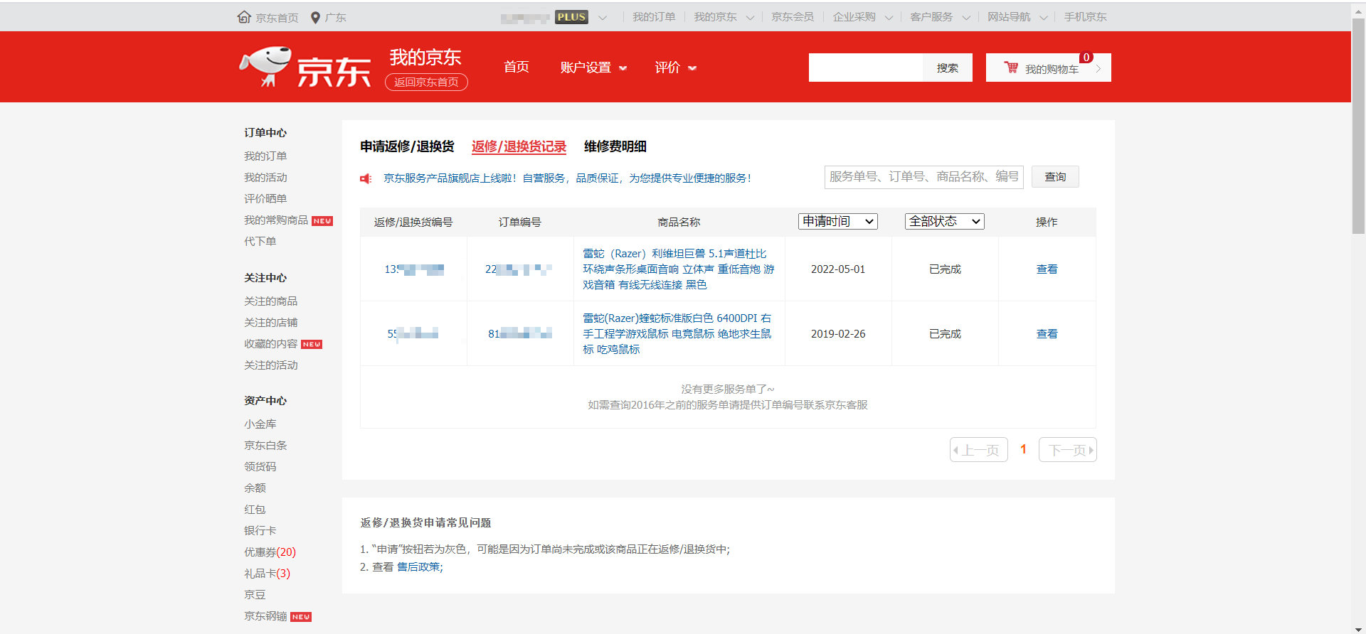Open 我的购物车 button
Viewport: 1366px width, 634px height.
pos(1049,68)
